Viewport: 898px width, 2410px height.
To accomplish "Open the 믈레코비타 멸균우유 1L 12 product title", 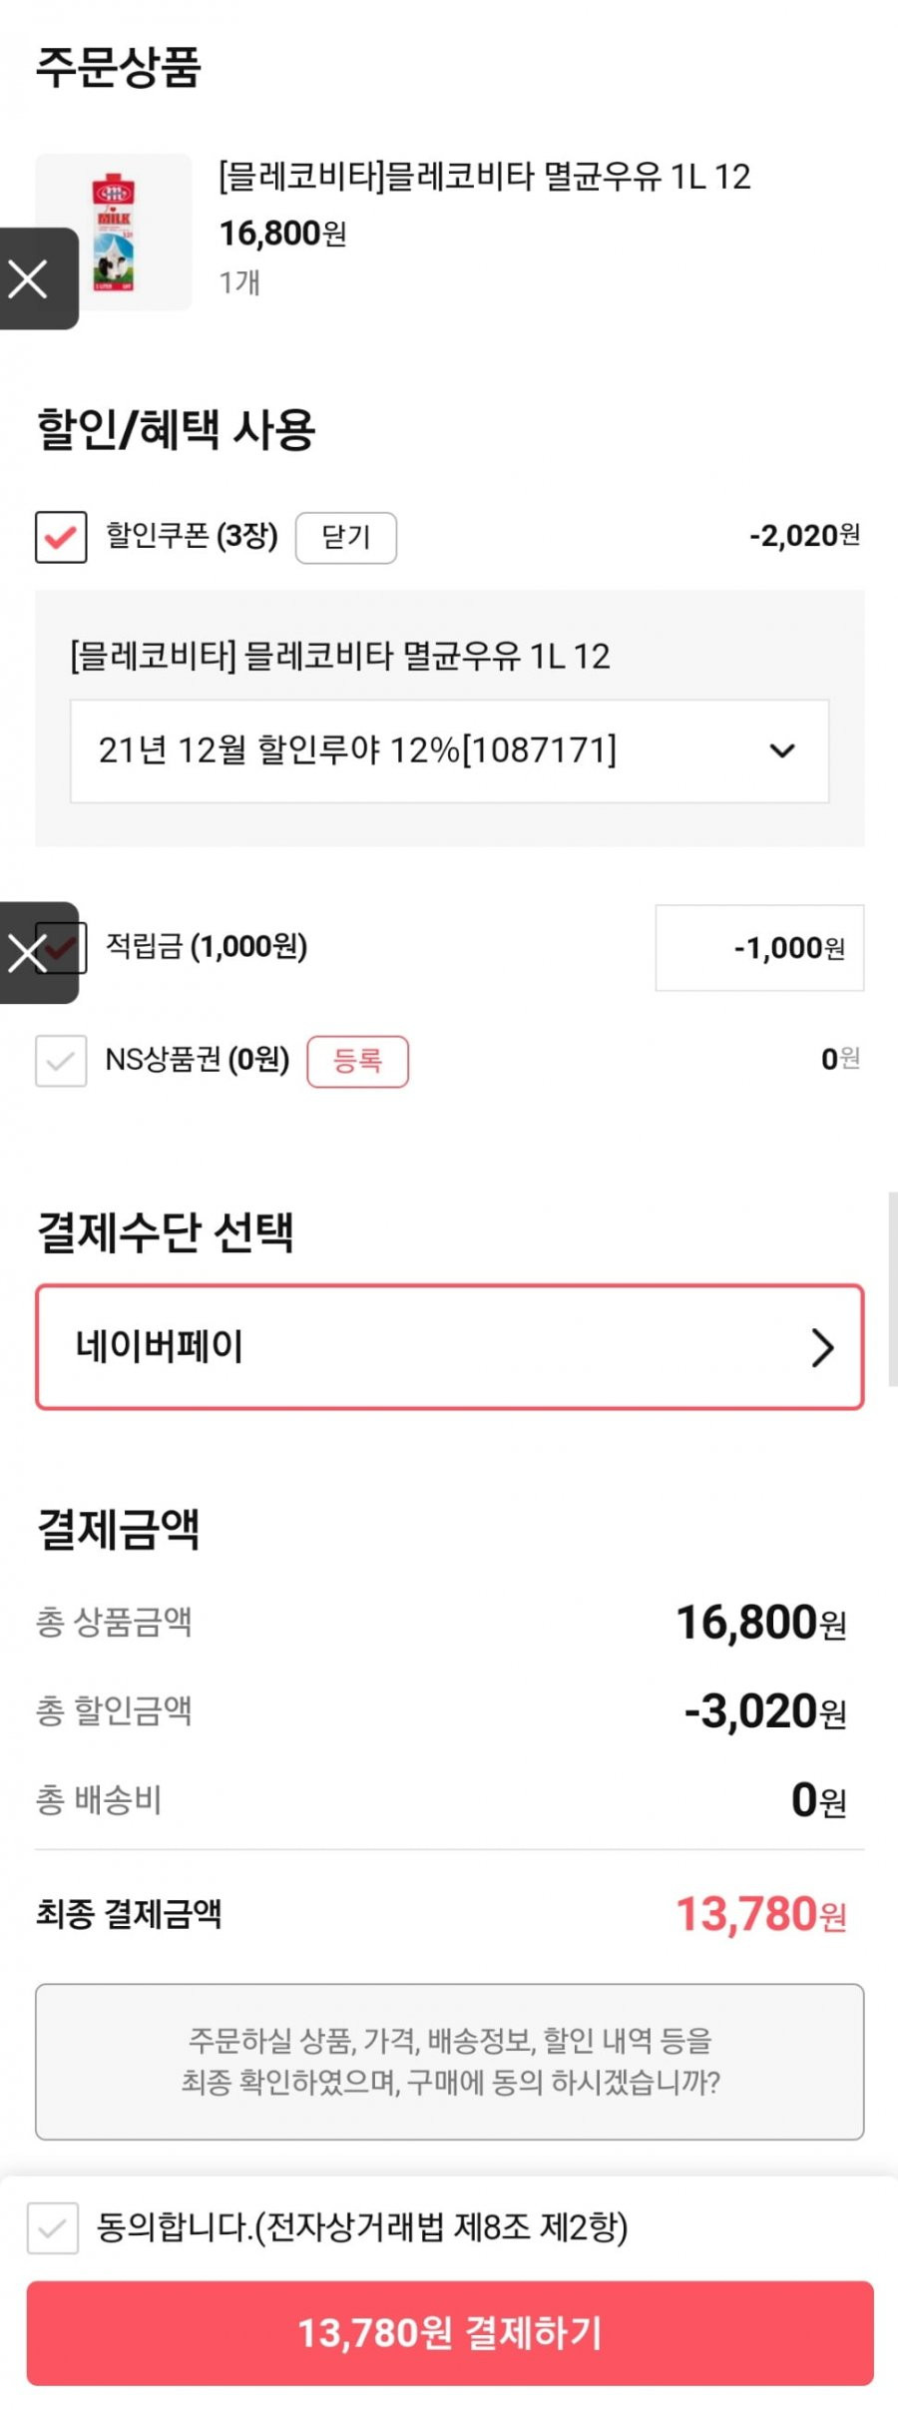I will coord(485,177).
